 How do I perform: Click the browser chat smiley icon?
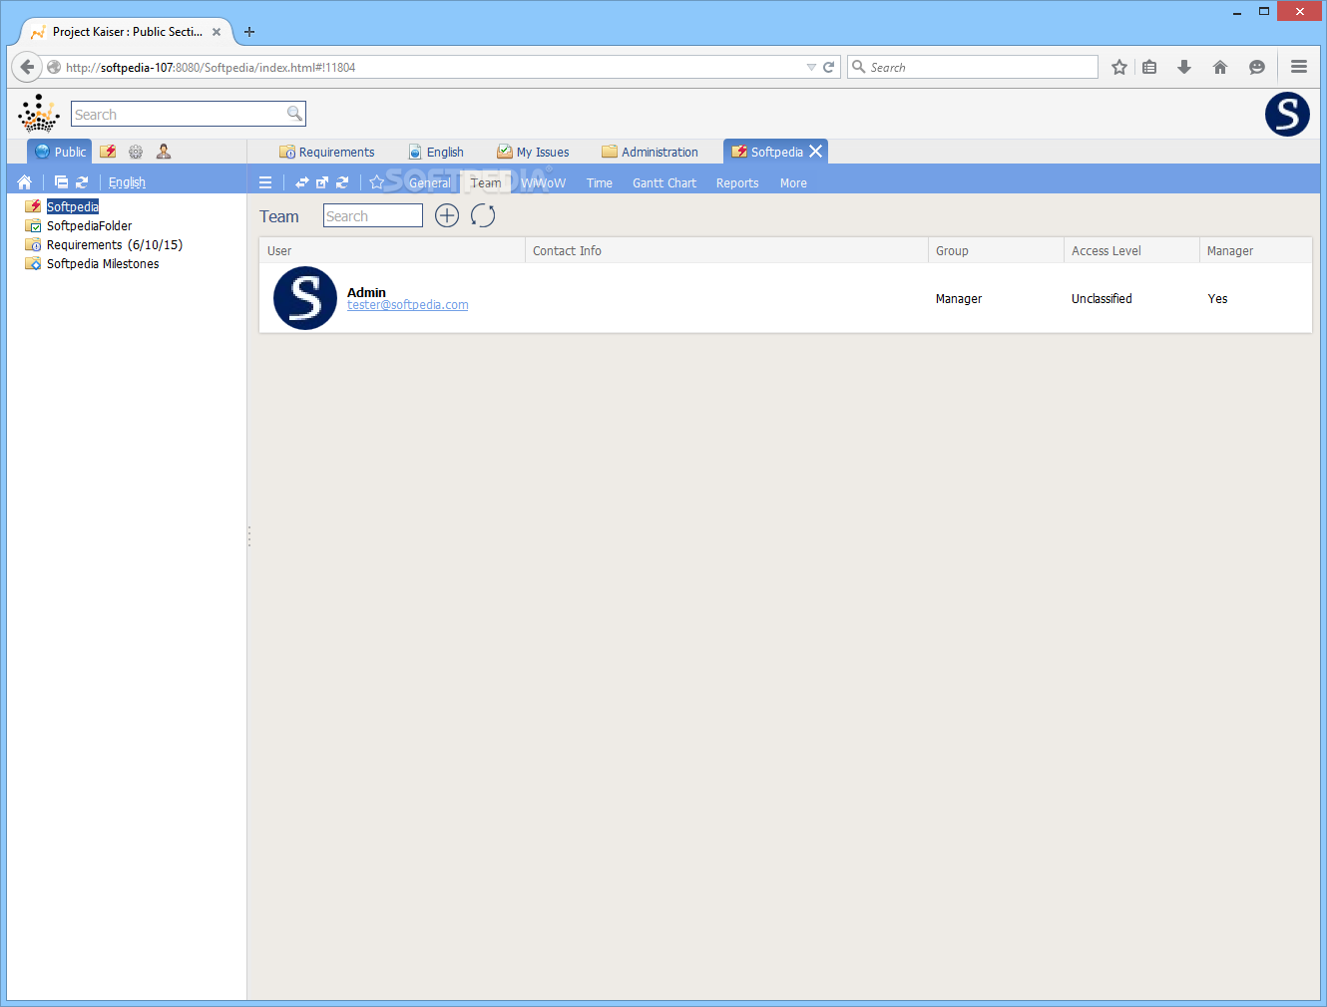[x=1257, y=67]
